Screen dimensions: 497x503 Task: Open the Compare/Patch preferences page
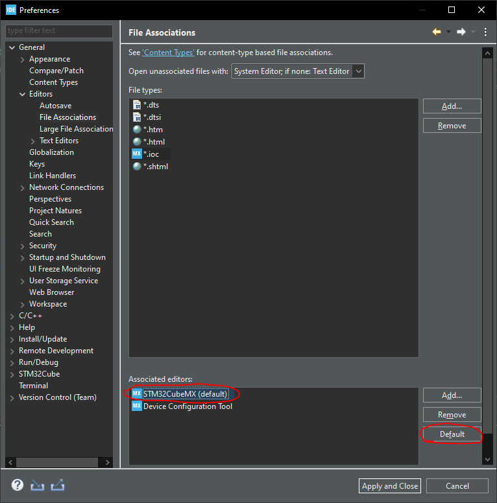[56, 71]
